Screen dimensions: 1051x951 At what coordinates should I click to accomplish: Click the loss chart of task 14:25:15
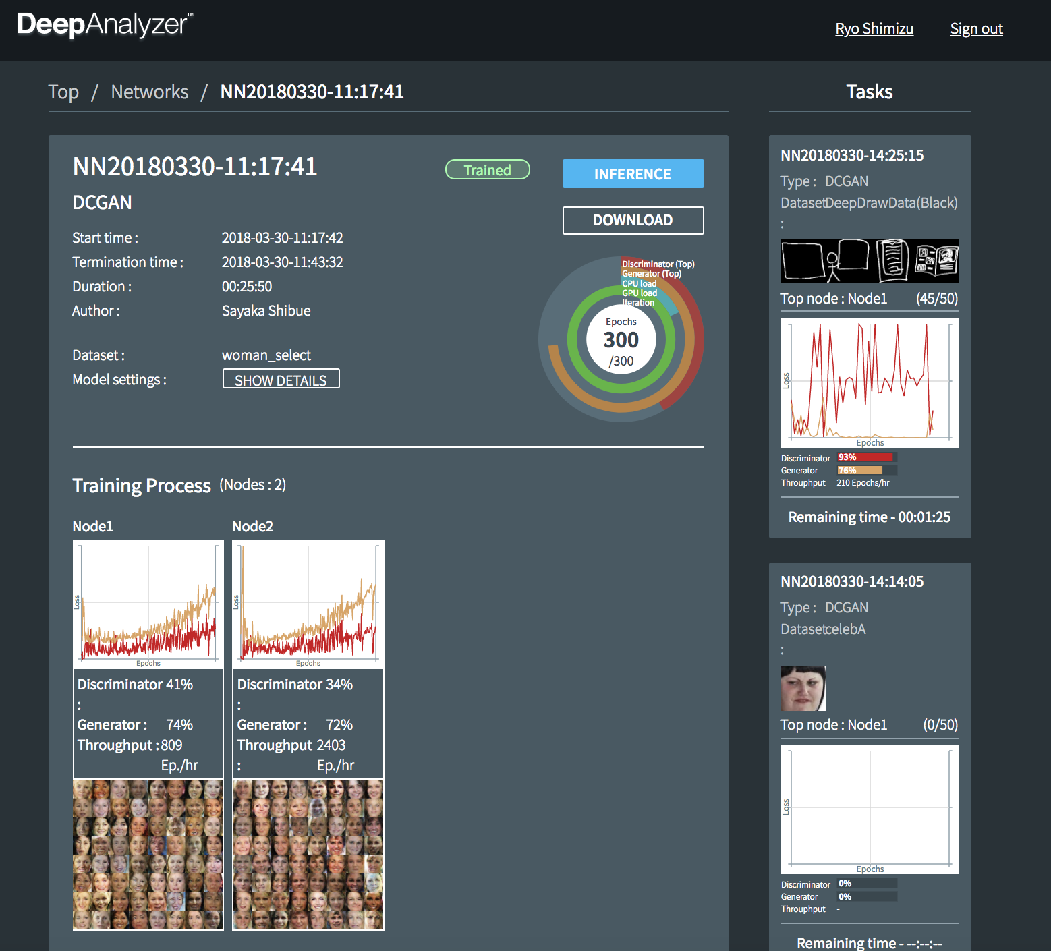pos(870,382)
